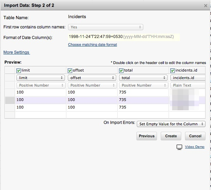Expand the On Import Errors dropdown
The width and height of the screenshot is (211, 190).
171,124
